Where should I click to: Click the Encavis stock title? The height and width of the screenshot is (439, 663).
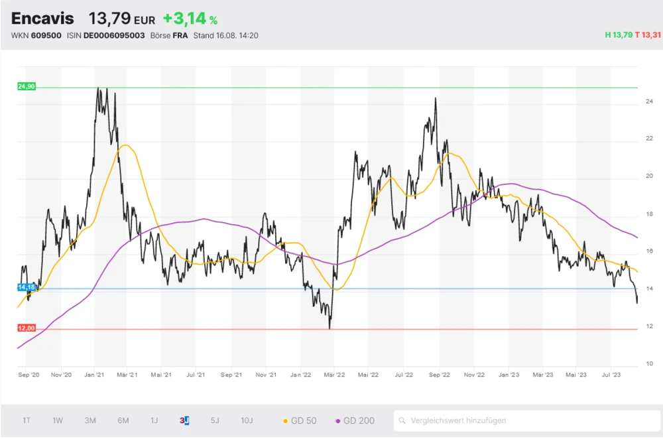pos(42,19)
